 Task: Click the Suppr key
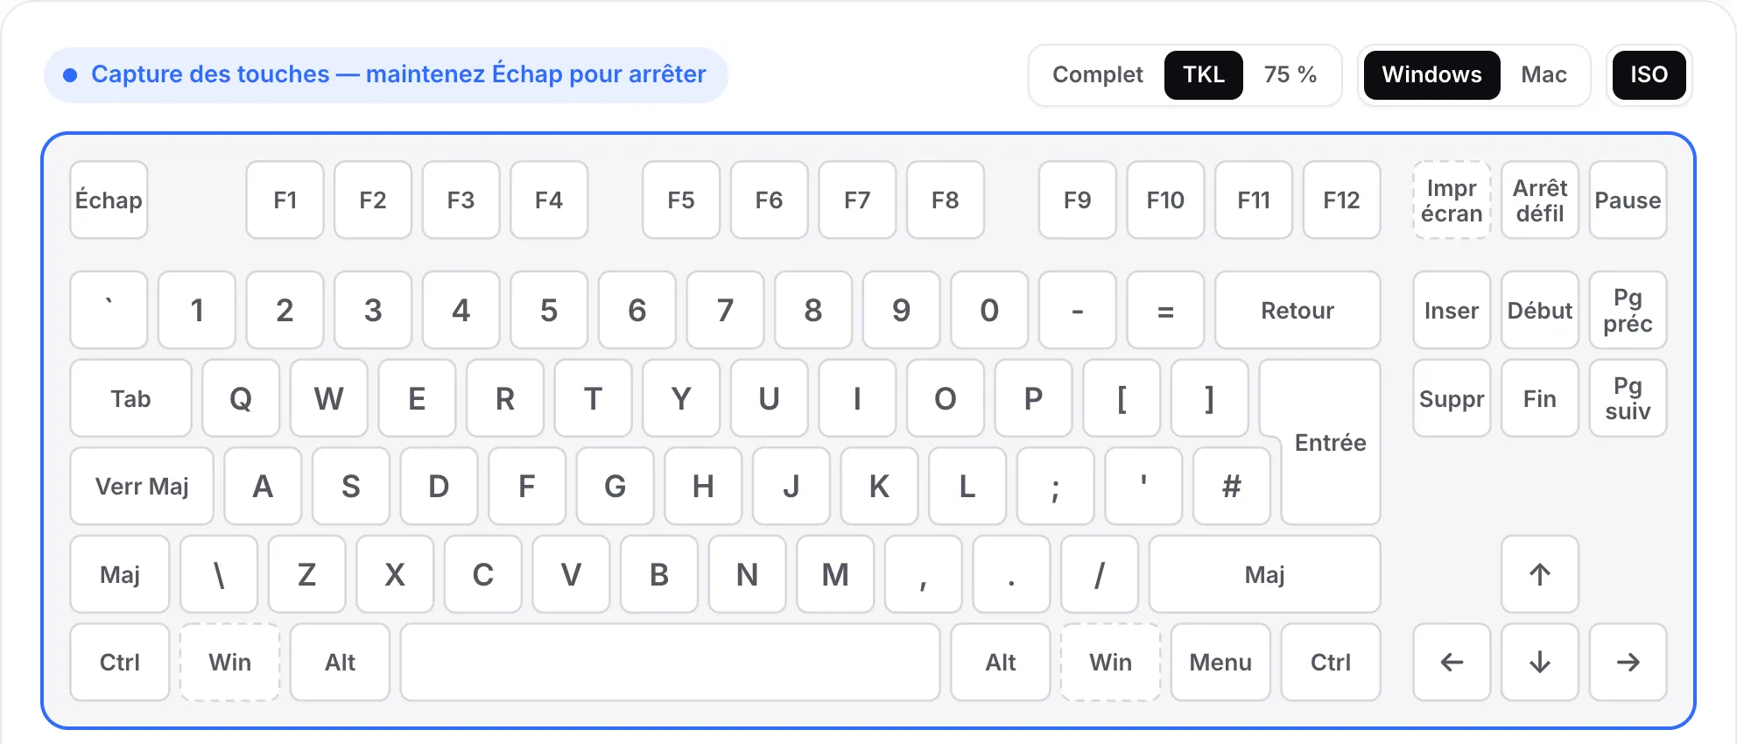[x=1452, y=398]
